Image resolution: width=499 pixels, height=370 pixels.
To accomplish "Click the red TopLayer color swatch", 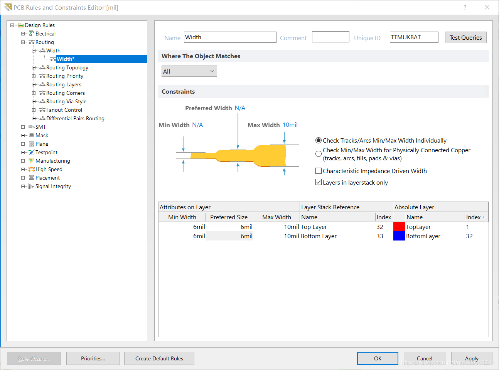I will point(399,227).
